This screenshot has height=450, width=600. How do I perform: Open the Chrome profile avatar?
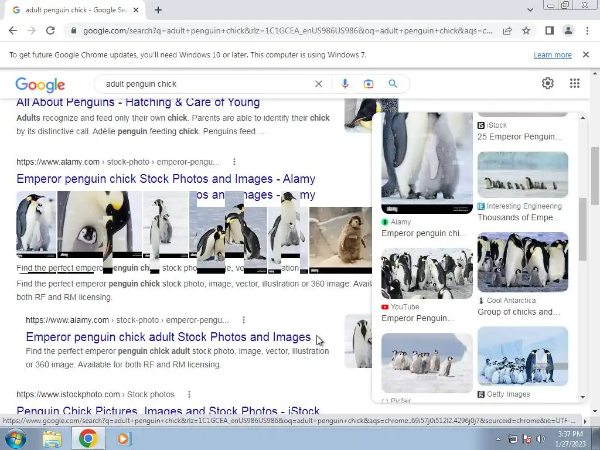(568, 30)
